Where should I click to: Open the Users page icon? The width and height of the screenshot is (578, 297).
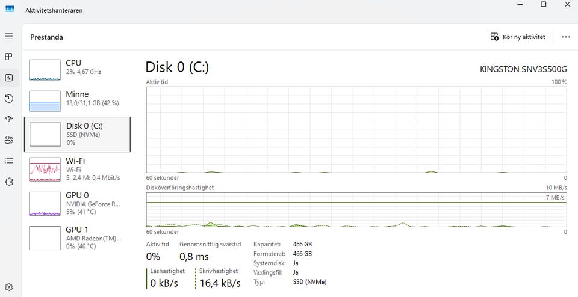pos(9,140)
